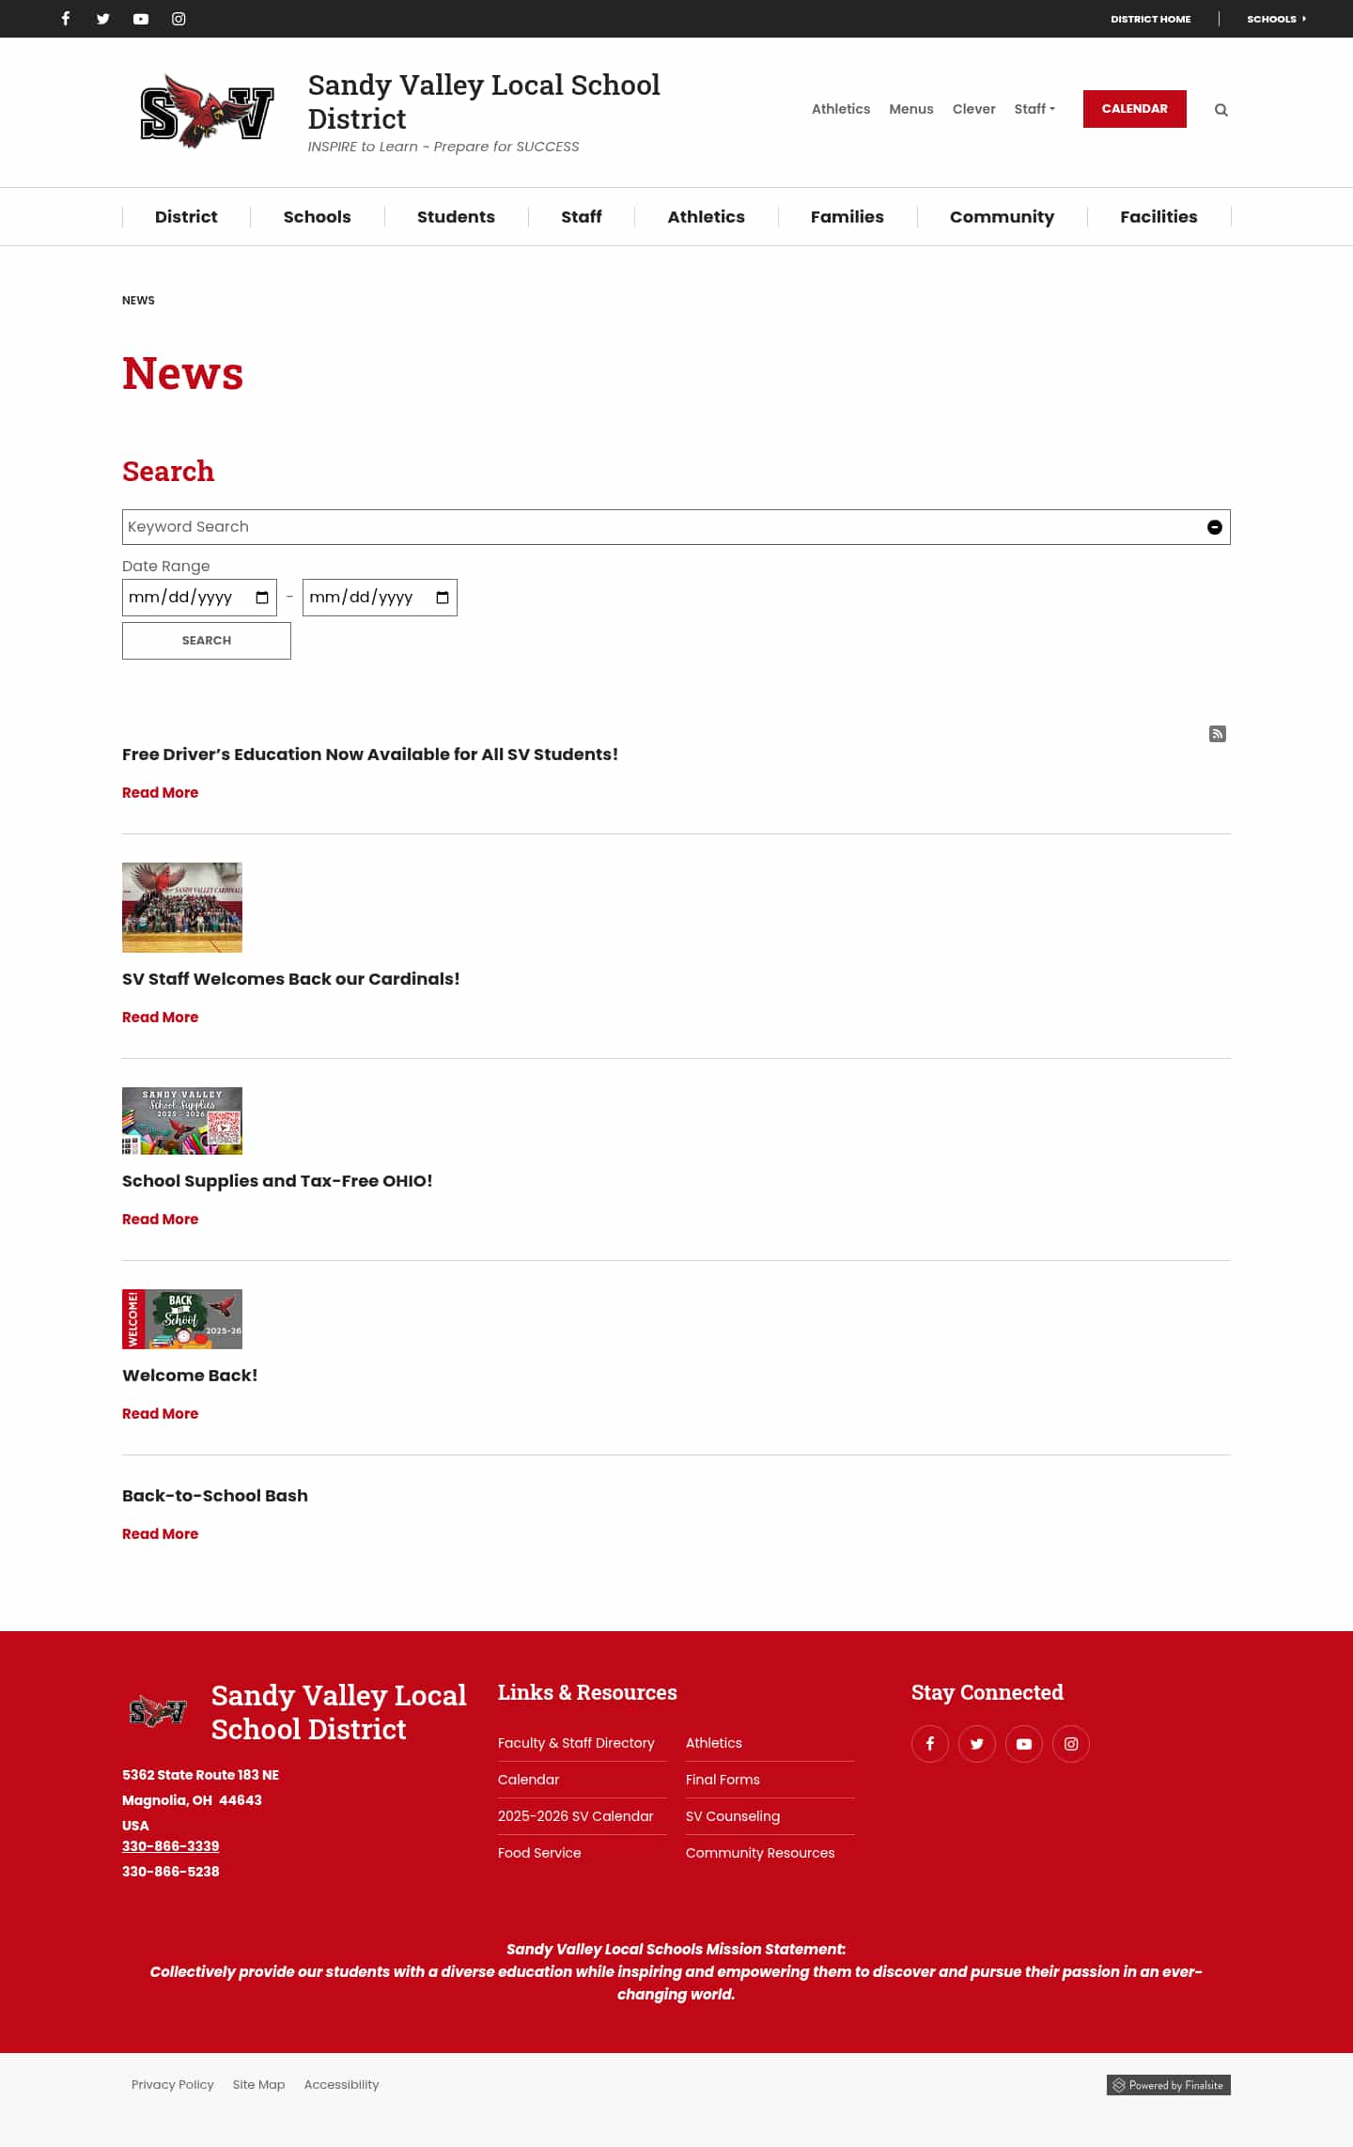Open footer Calendar link
The image size is (1353, 2147).
[x=529, y=1780]
